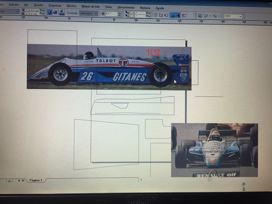Screen dimensions: 272x204
Task: Select the front-view Ligier car image
Action: pyautogui.click(x=214, y=150)
